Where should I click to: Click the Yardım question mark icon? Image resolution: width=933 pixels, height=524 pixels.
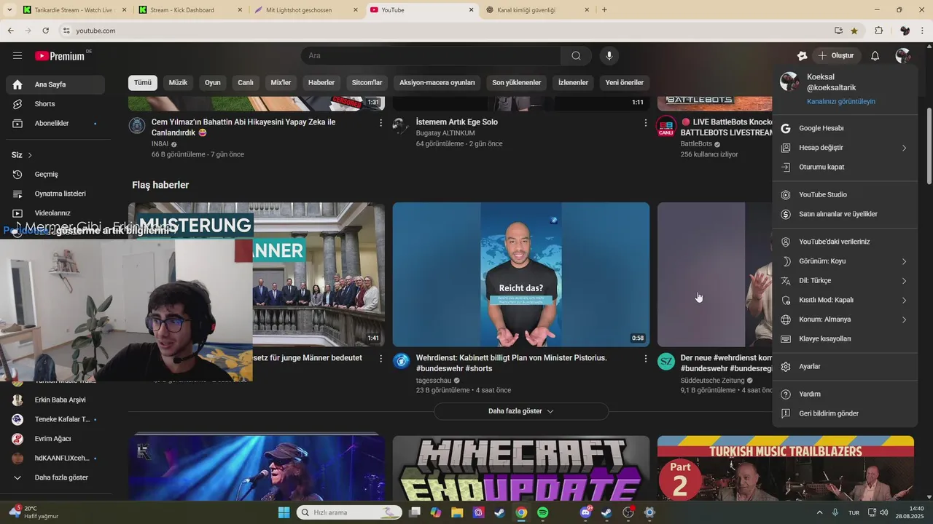(x=786, y=394)
